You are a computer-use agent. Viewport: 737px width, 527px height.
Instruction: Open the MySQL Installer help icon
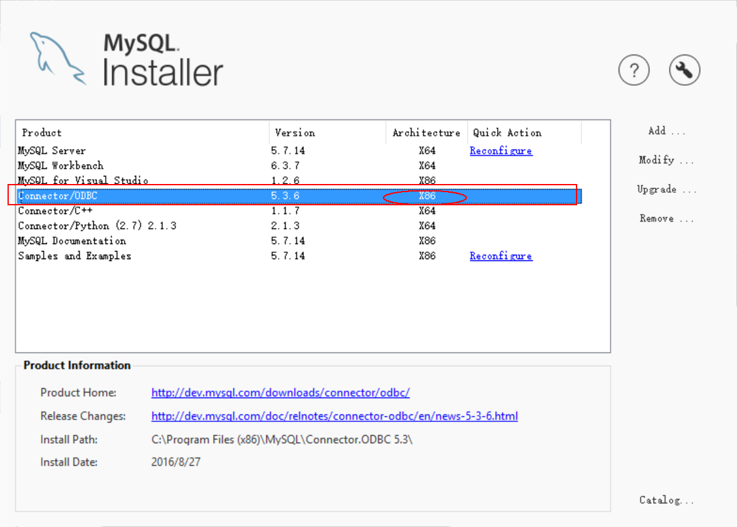(634, 70)
